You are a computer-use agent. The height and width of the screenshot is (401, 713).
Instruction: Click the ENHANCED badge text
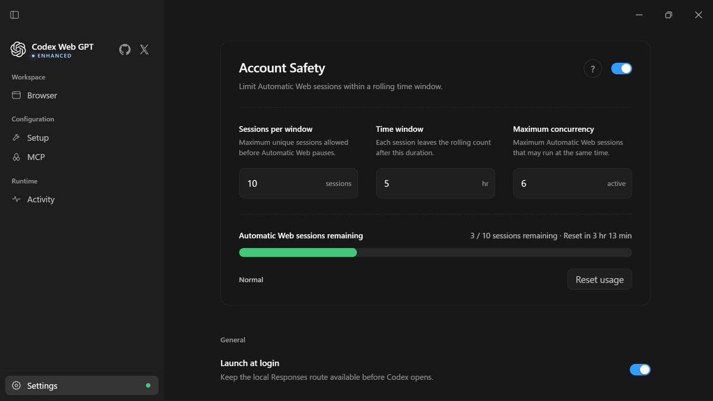click(x=54, y=56)
